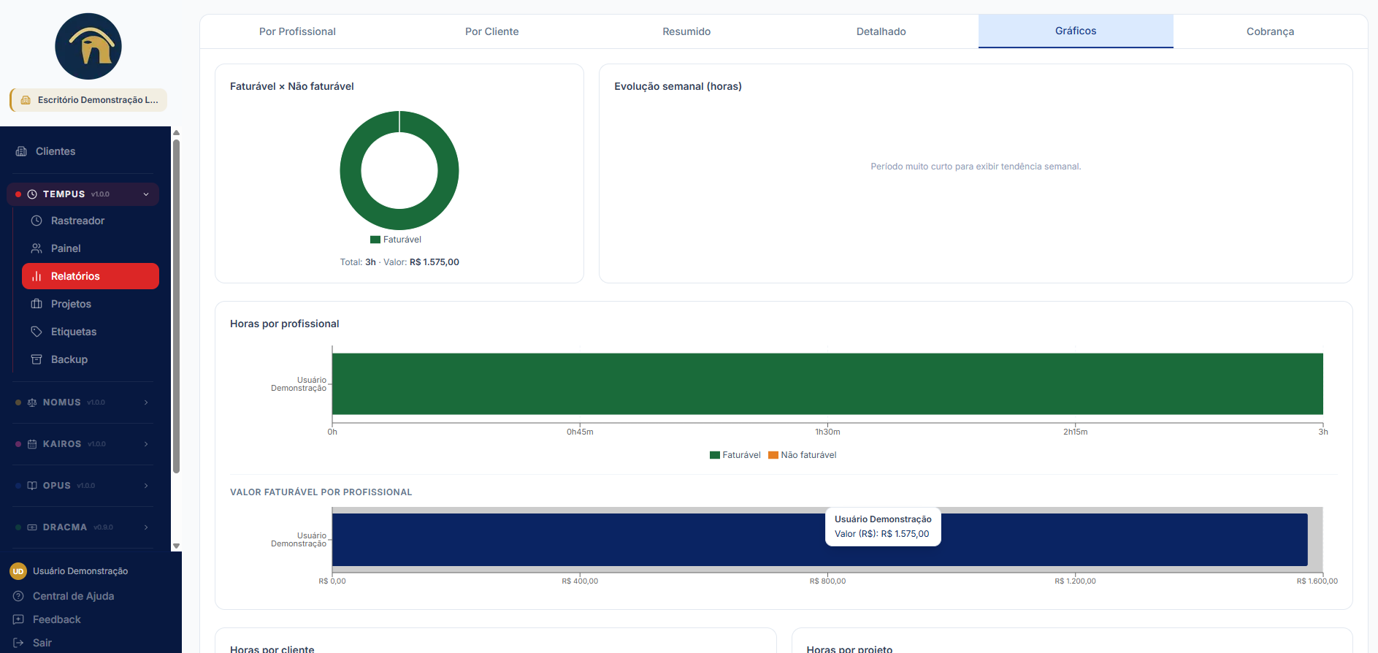
Task: Open the Painel page
Action: pyautogui.click(x=91, y=248)
